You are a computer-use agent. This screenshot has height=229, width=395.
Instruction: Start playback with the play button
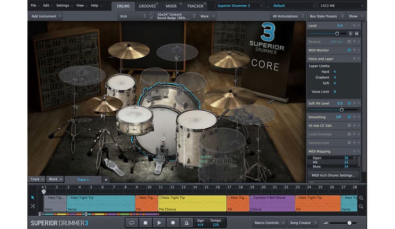click(x=159, y=223)
